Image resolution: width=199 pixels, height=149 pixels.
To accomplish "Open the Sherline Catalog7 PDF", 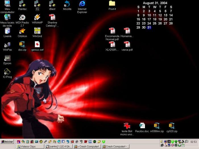I will tap(52, 20).
